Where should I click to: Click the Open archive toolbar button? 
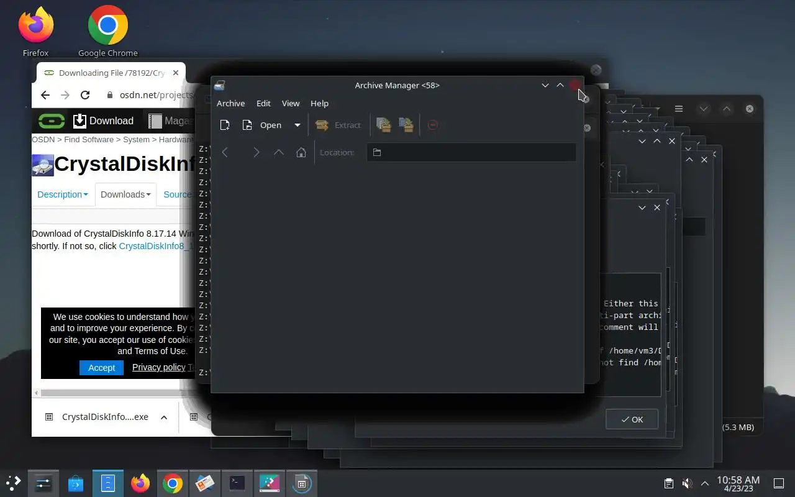[263, 125]
